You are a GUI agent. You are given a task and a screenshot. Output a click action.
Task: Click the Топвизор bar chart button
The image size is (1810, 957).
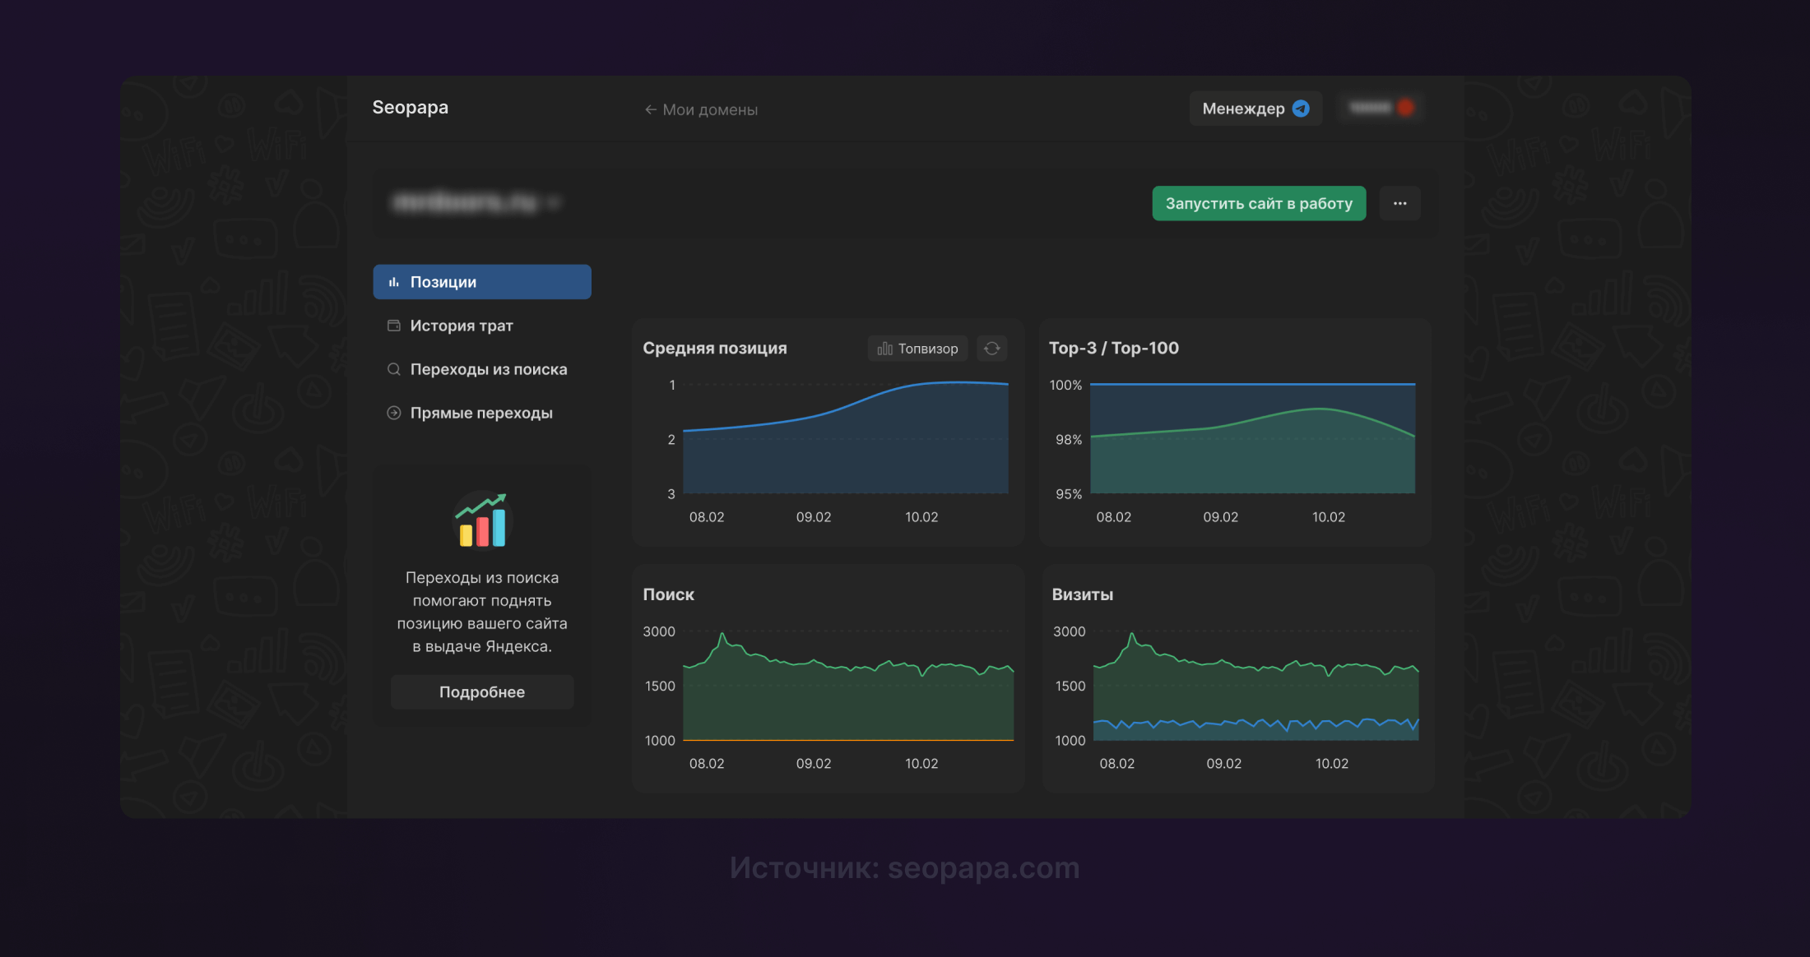coord(917,349)
